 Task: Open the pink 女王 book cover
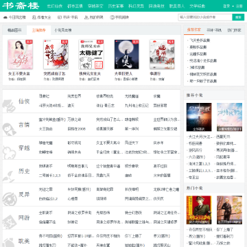[x=21, y=54]
